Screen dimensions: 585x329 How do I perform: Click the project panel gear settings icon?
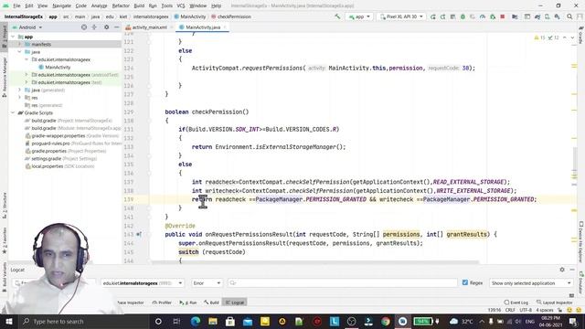pyautogui.click(x=106, y=27)
